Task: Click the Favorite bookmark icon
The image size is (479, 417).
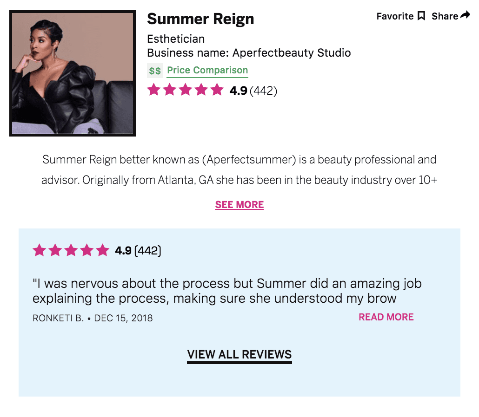Action: coord(421,16)
